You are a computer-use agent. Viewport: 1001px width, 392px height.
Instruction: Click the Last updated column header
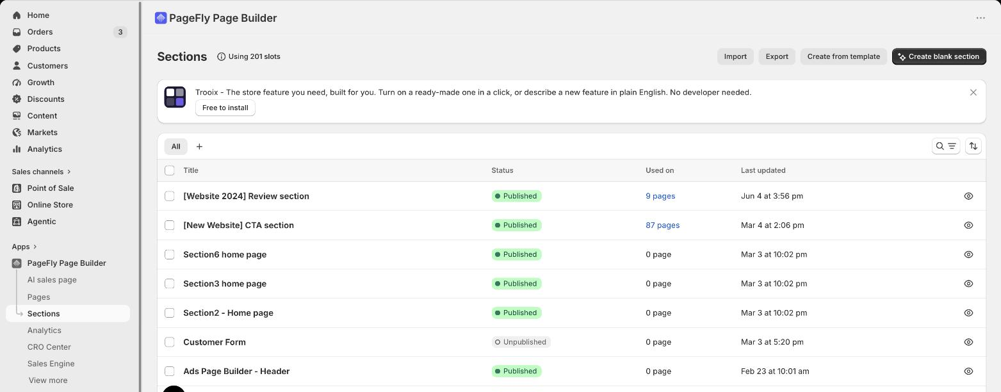coord(763,170)
